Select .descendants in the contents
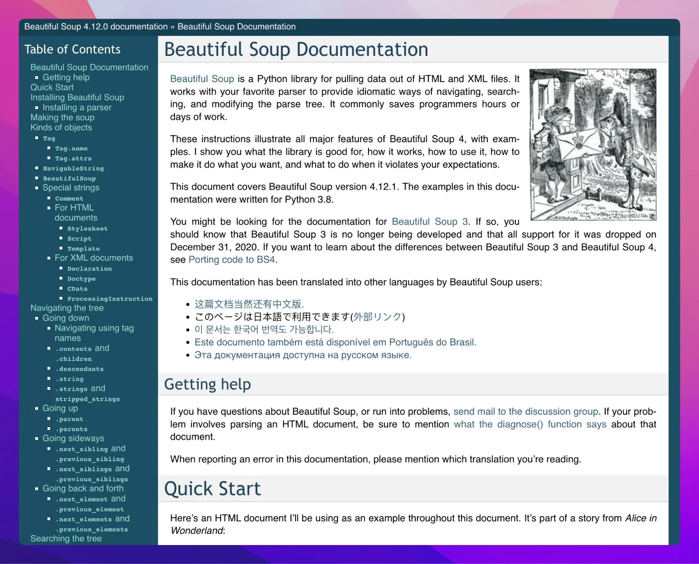The image size is (699, 564). click(79, 369)
